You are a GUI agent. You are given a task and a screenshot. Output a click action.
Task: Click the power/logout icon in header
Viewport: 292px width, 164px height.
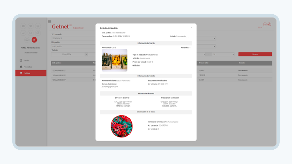269,25
